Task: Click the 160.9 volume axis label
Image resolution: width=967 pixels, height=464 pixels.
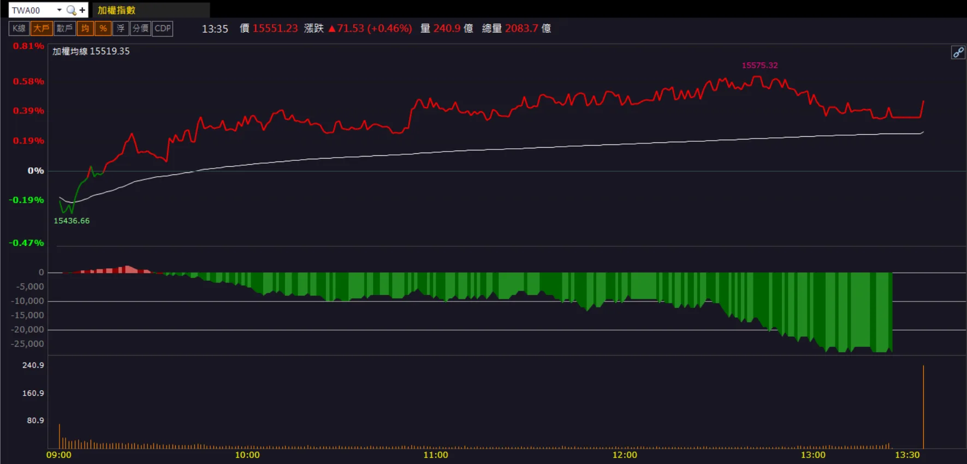Action: pos(33,393)
